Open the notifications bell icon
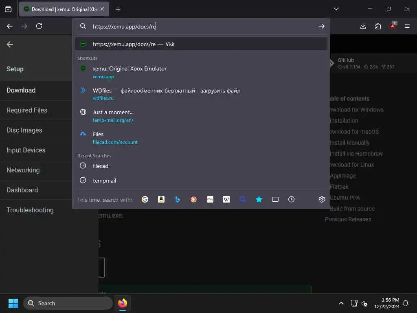This screenshot has width=417, height=313. point(406,303)
